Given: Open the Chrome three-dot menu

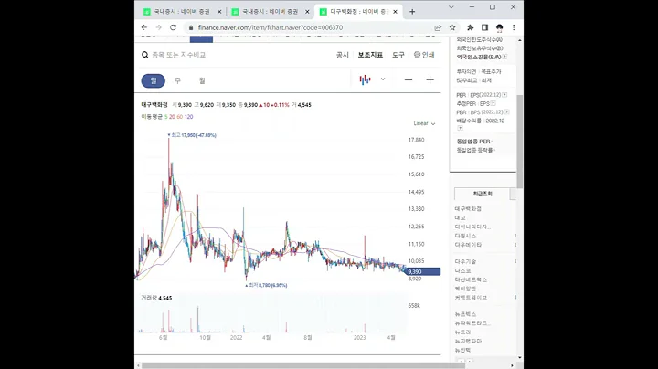Looking at the screenshot, I should pyautogui.click(x=514, y=27).
